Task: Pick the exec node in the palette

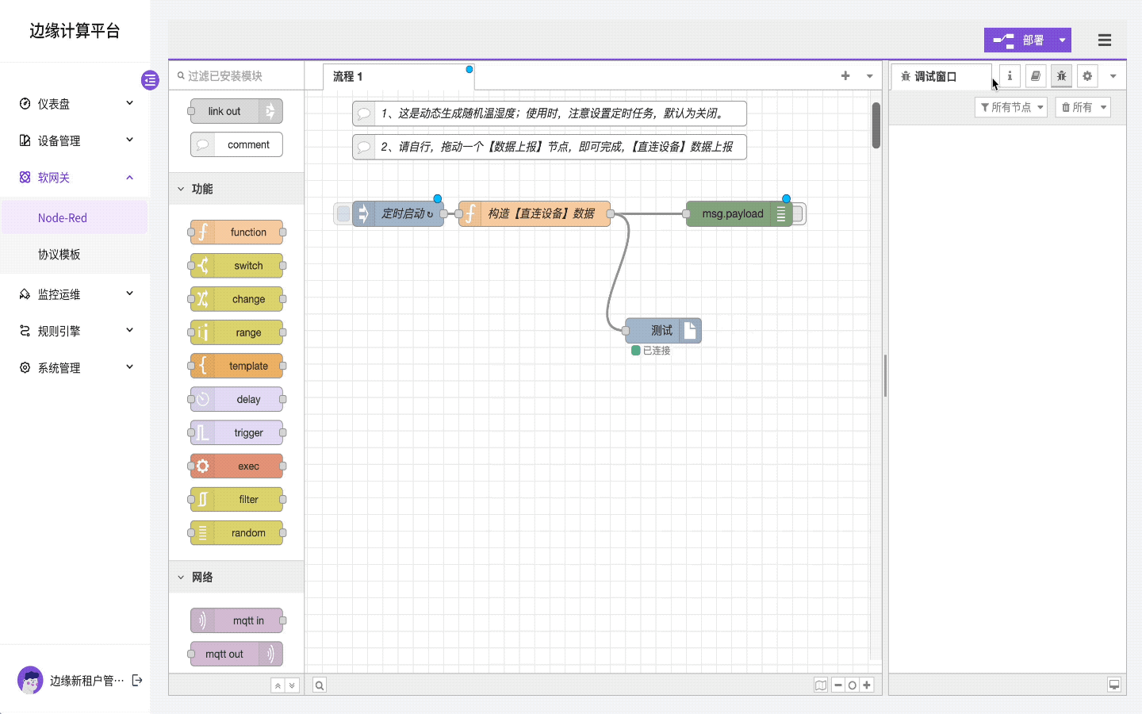Action: (x=236, y=466)
